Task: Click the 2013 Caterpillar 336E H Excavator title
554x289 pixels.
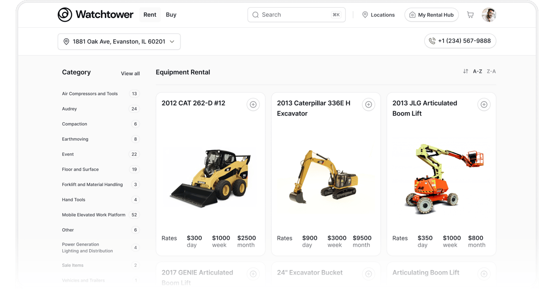Action: tap(313, 108)
